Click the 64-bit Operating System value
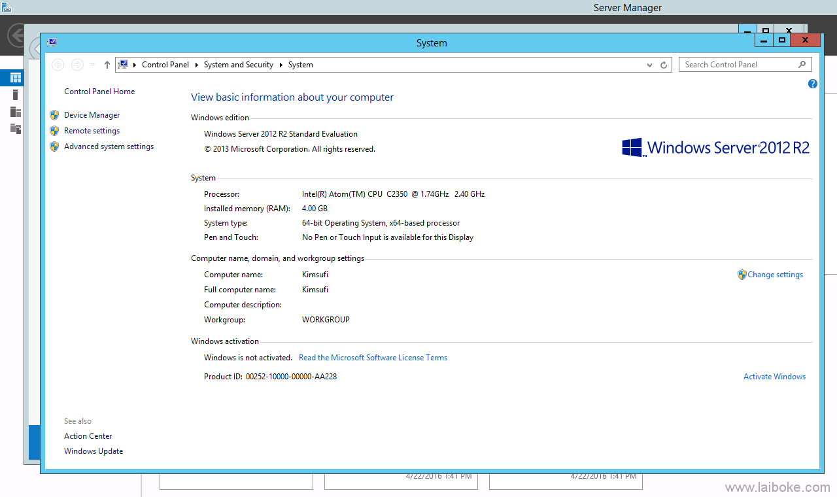The height and width of the screenshot is (497, 837). [381, 223]
